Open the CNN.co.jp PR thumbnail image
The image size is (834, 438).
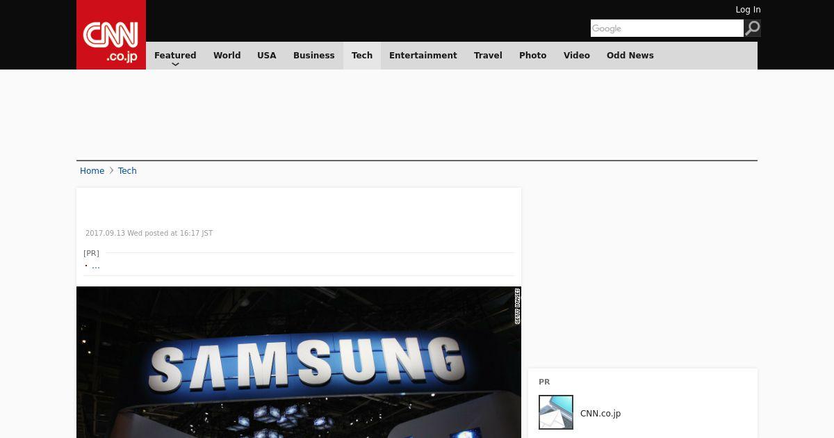click(556, 412)
